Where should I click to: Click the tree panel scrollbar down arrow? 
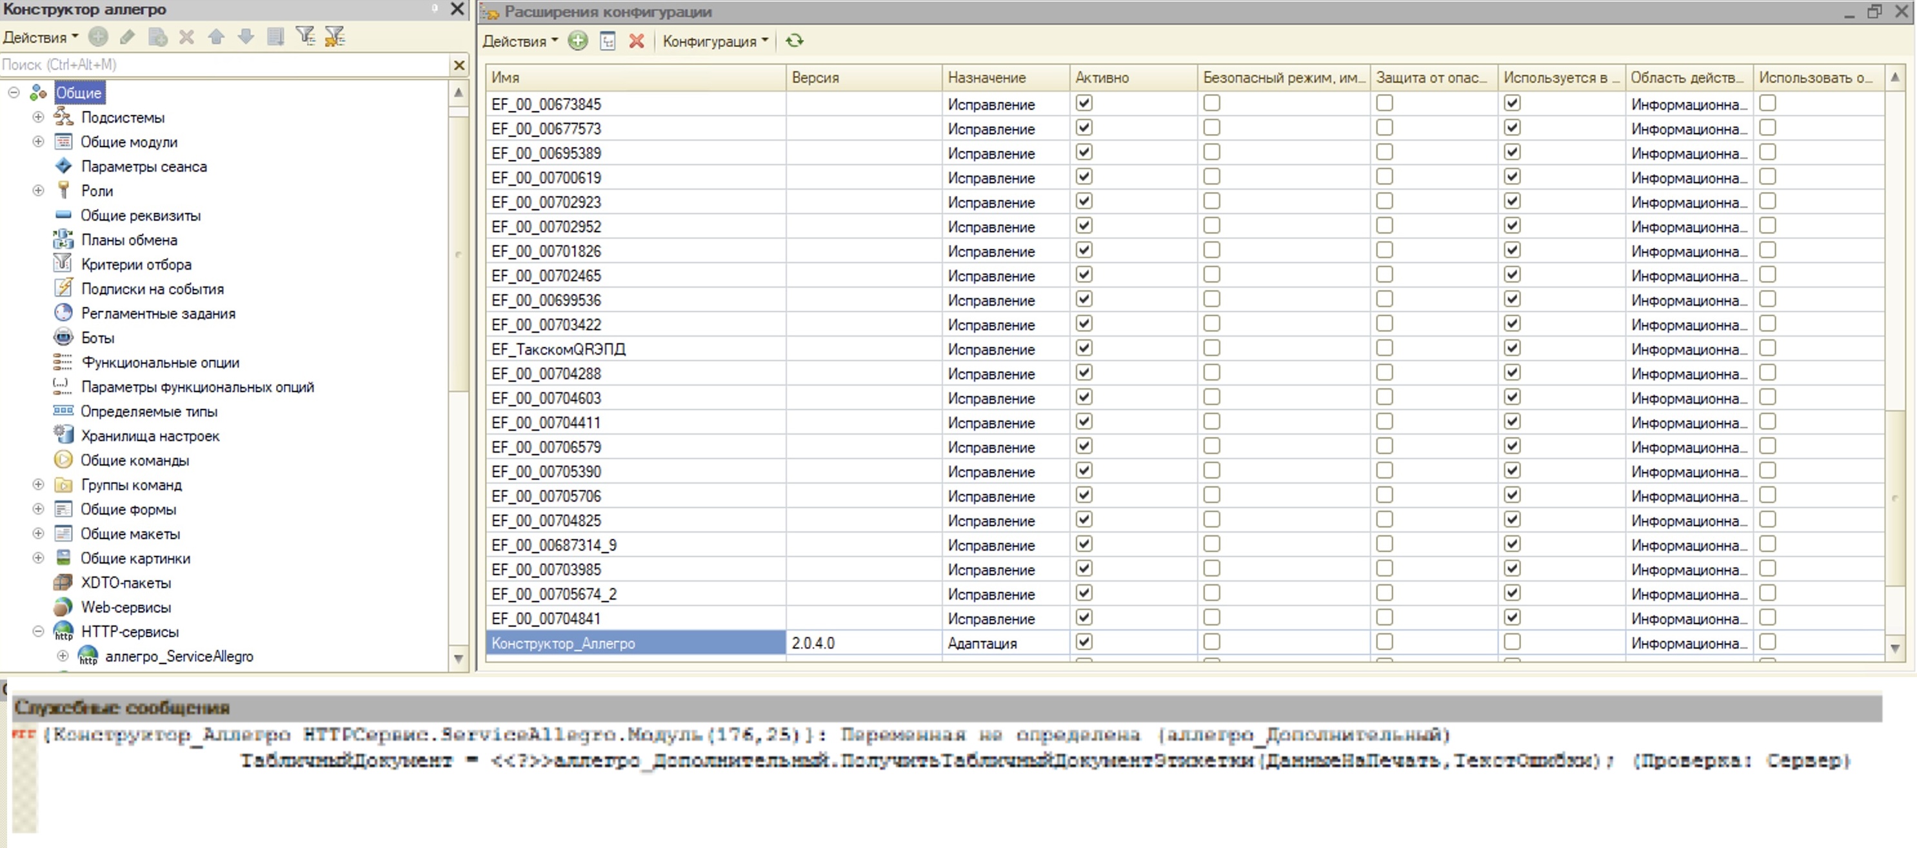pyautogui.click(x=459, y=658)
